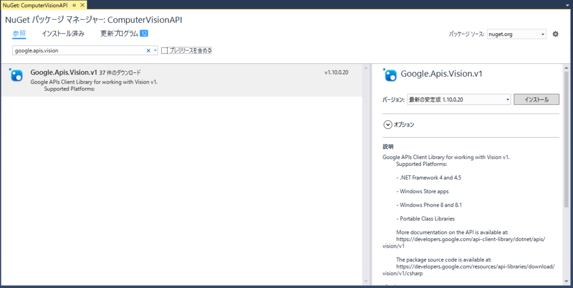
Task: Click "Windows Phone 8 and 8.1" line
Action: pos(429,205)
